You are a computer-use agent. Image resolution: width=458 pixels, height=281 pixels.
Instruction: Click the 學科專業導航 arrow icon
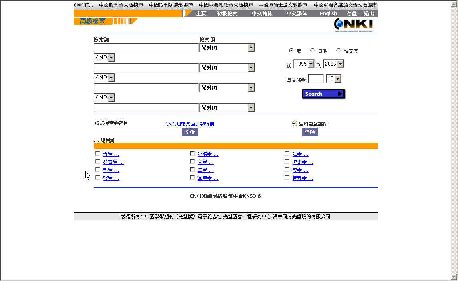pyautogui.click(x=295, y=124)
